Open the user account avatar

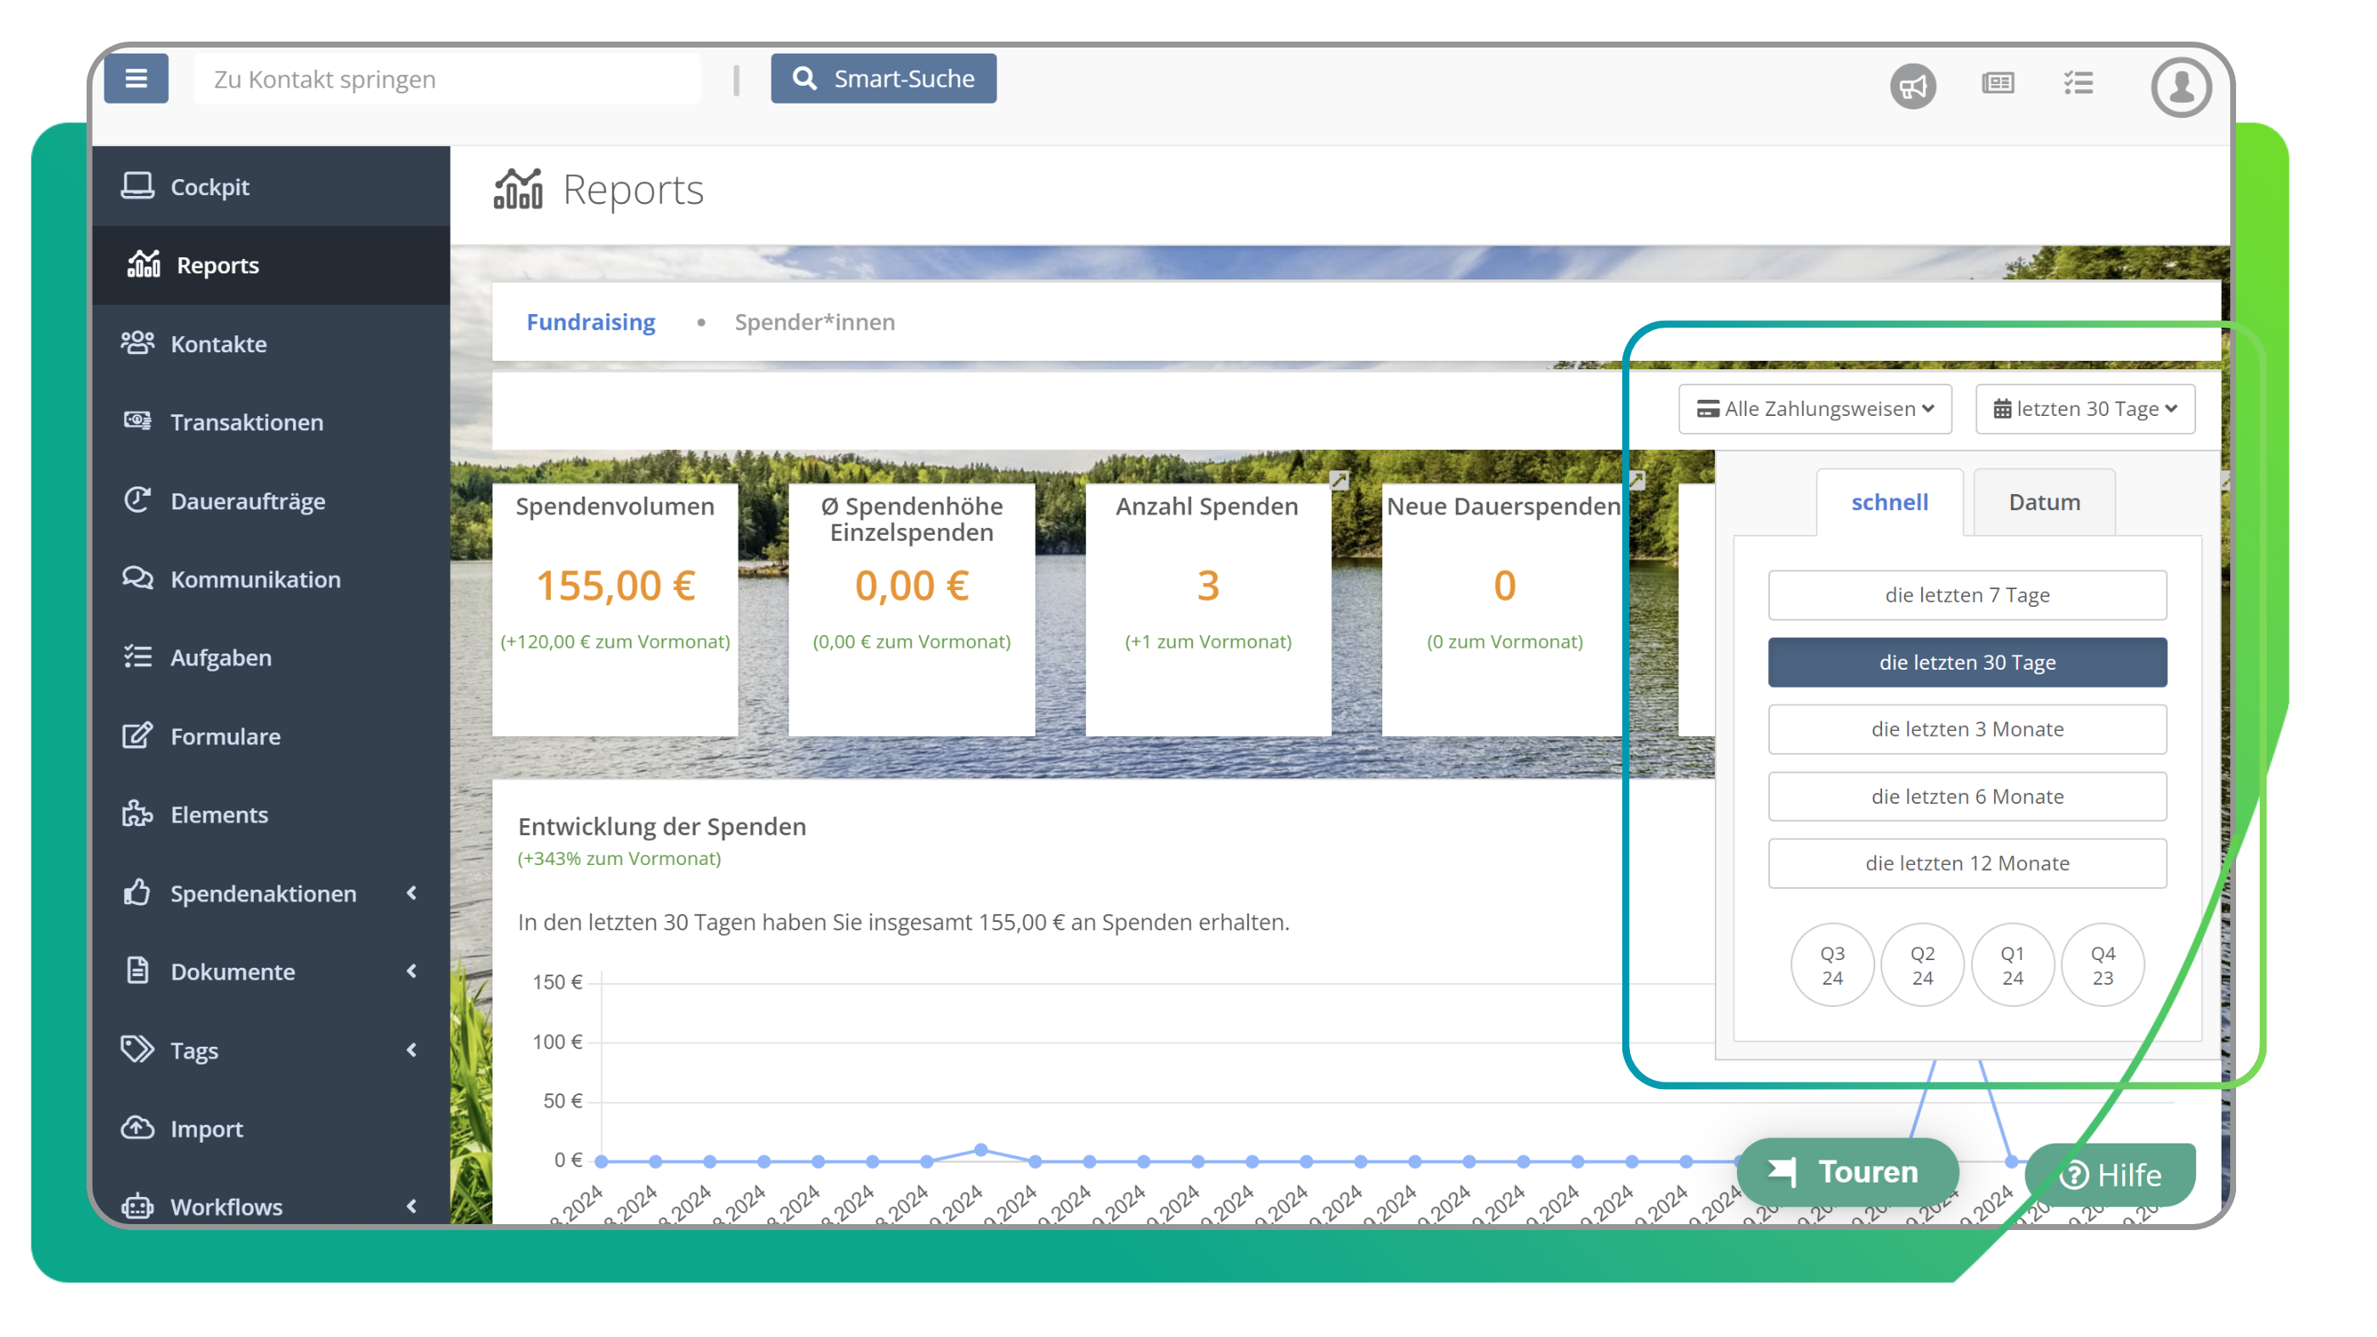click(x=2180, y=87)
